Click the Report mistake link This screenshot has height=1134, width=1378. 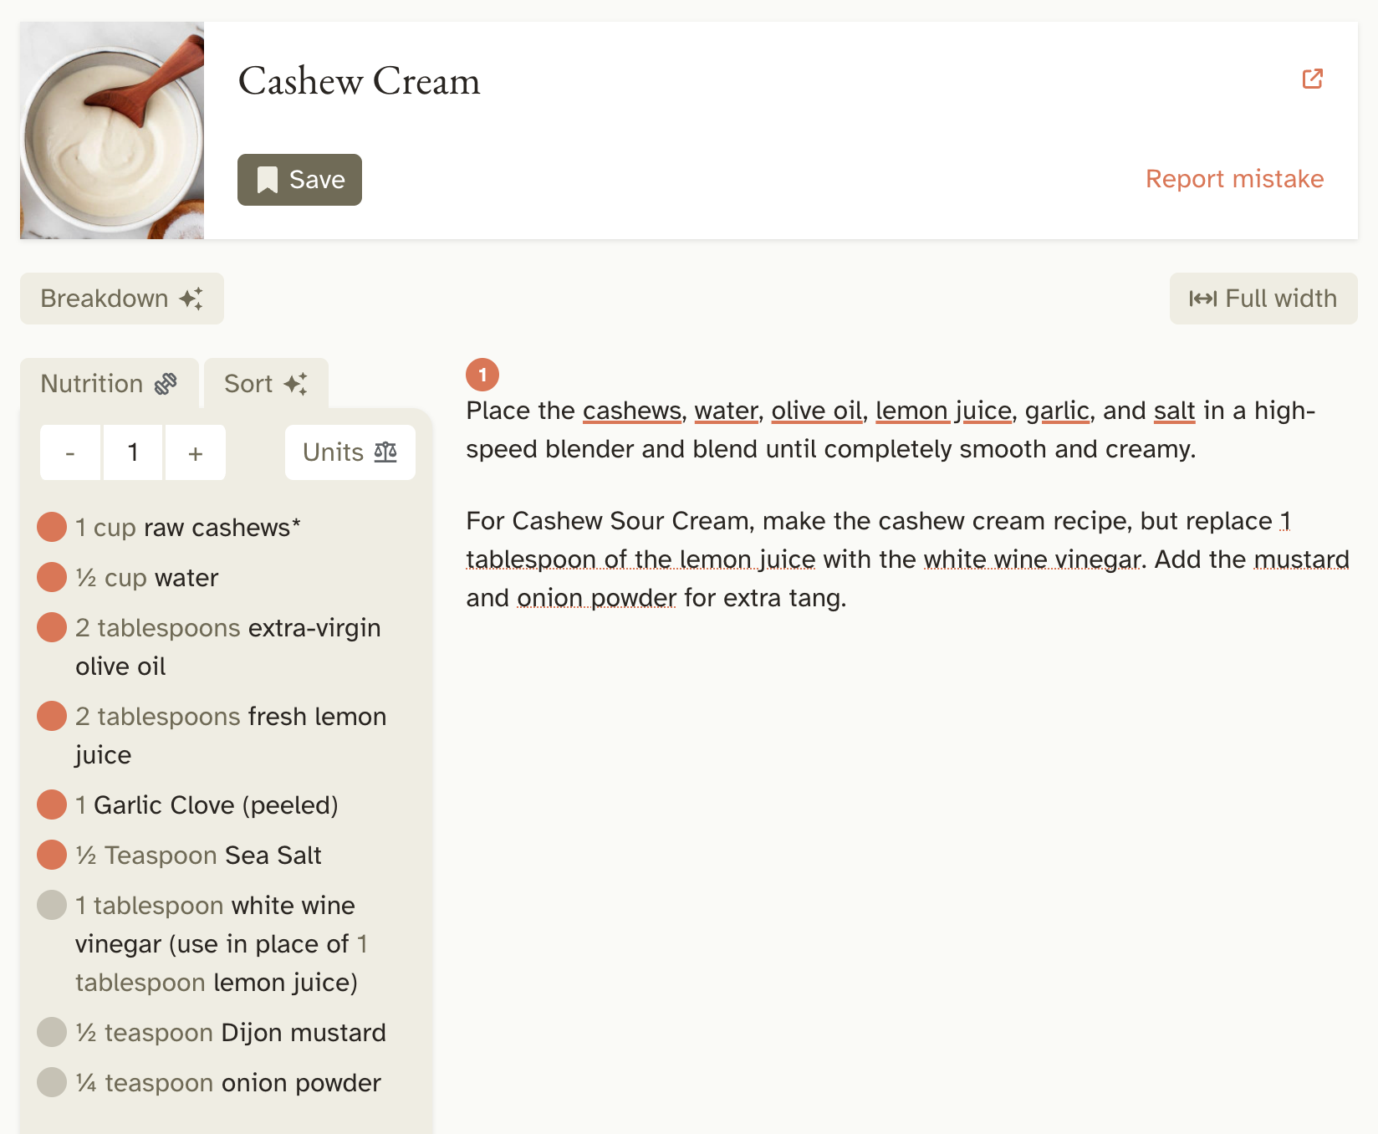click(1234, 179)
